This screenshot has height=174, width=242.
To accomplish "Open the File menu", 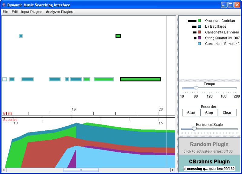I will [5, 12].
